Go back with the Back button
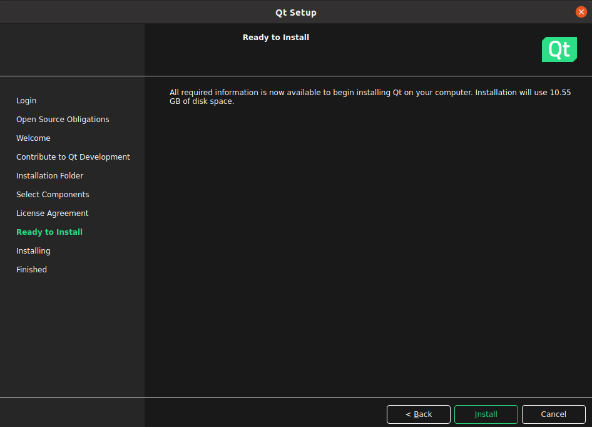 (418, 414)
